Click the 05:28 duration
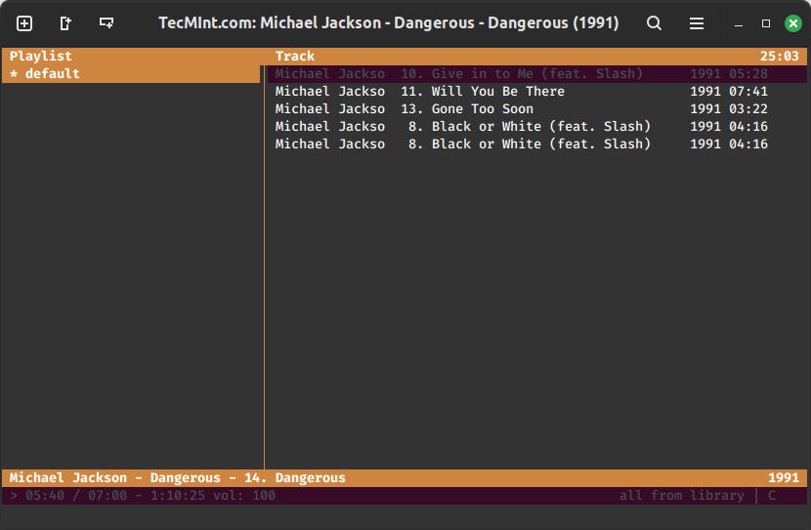Viewport: 811px width, 530px height. pyautogui.click(x=747, y=74)
